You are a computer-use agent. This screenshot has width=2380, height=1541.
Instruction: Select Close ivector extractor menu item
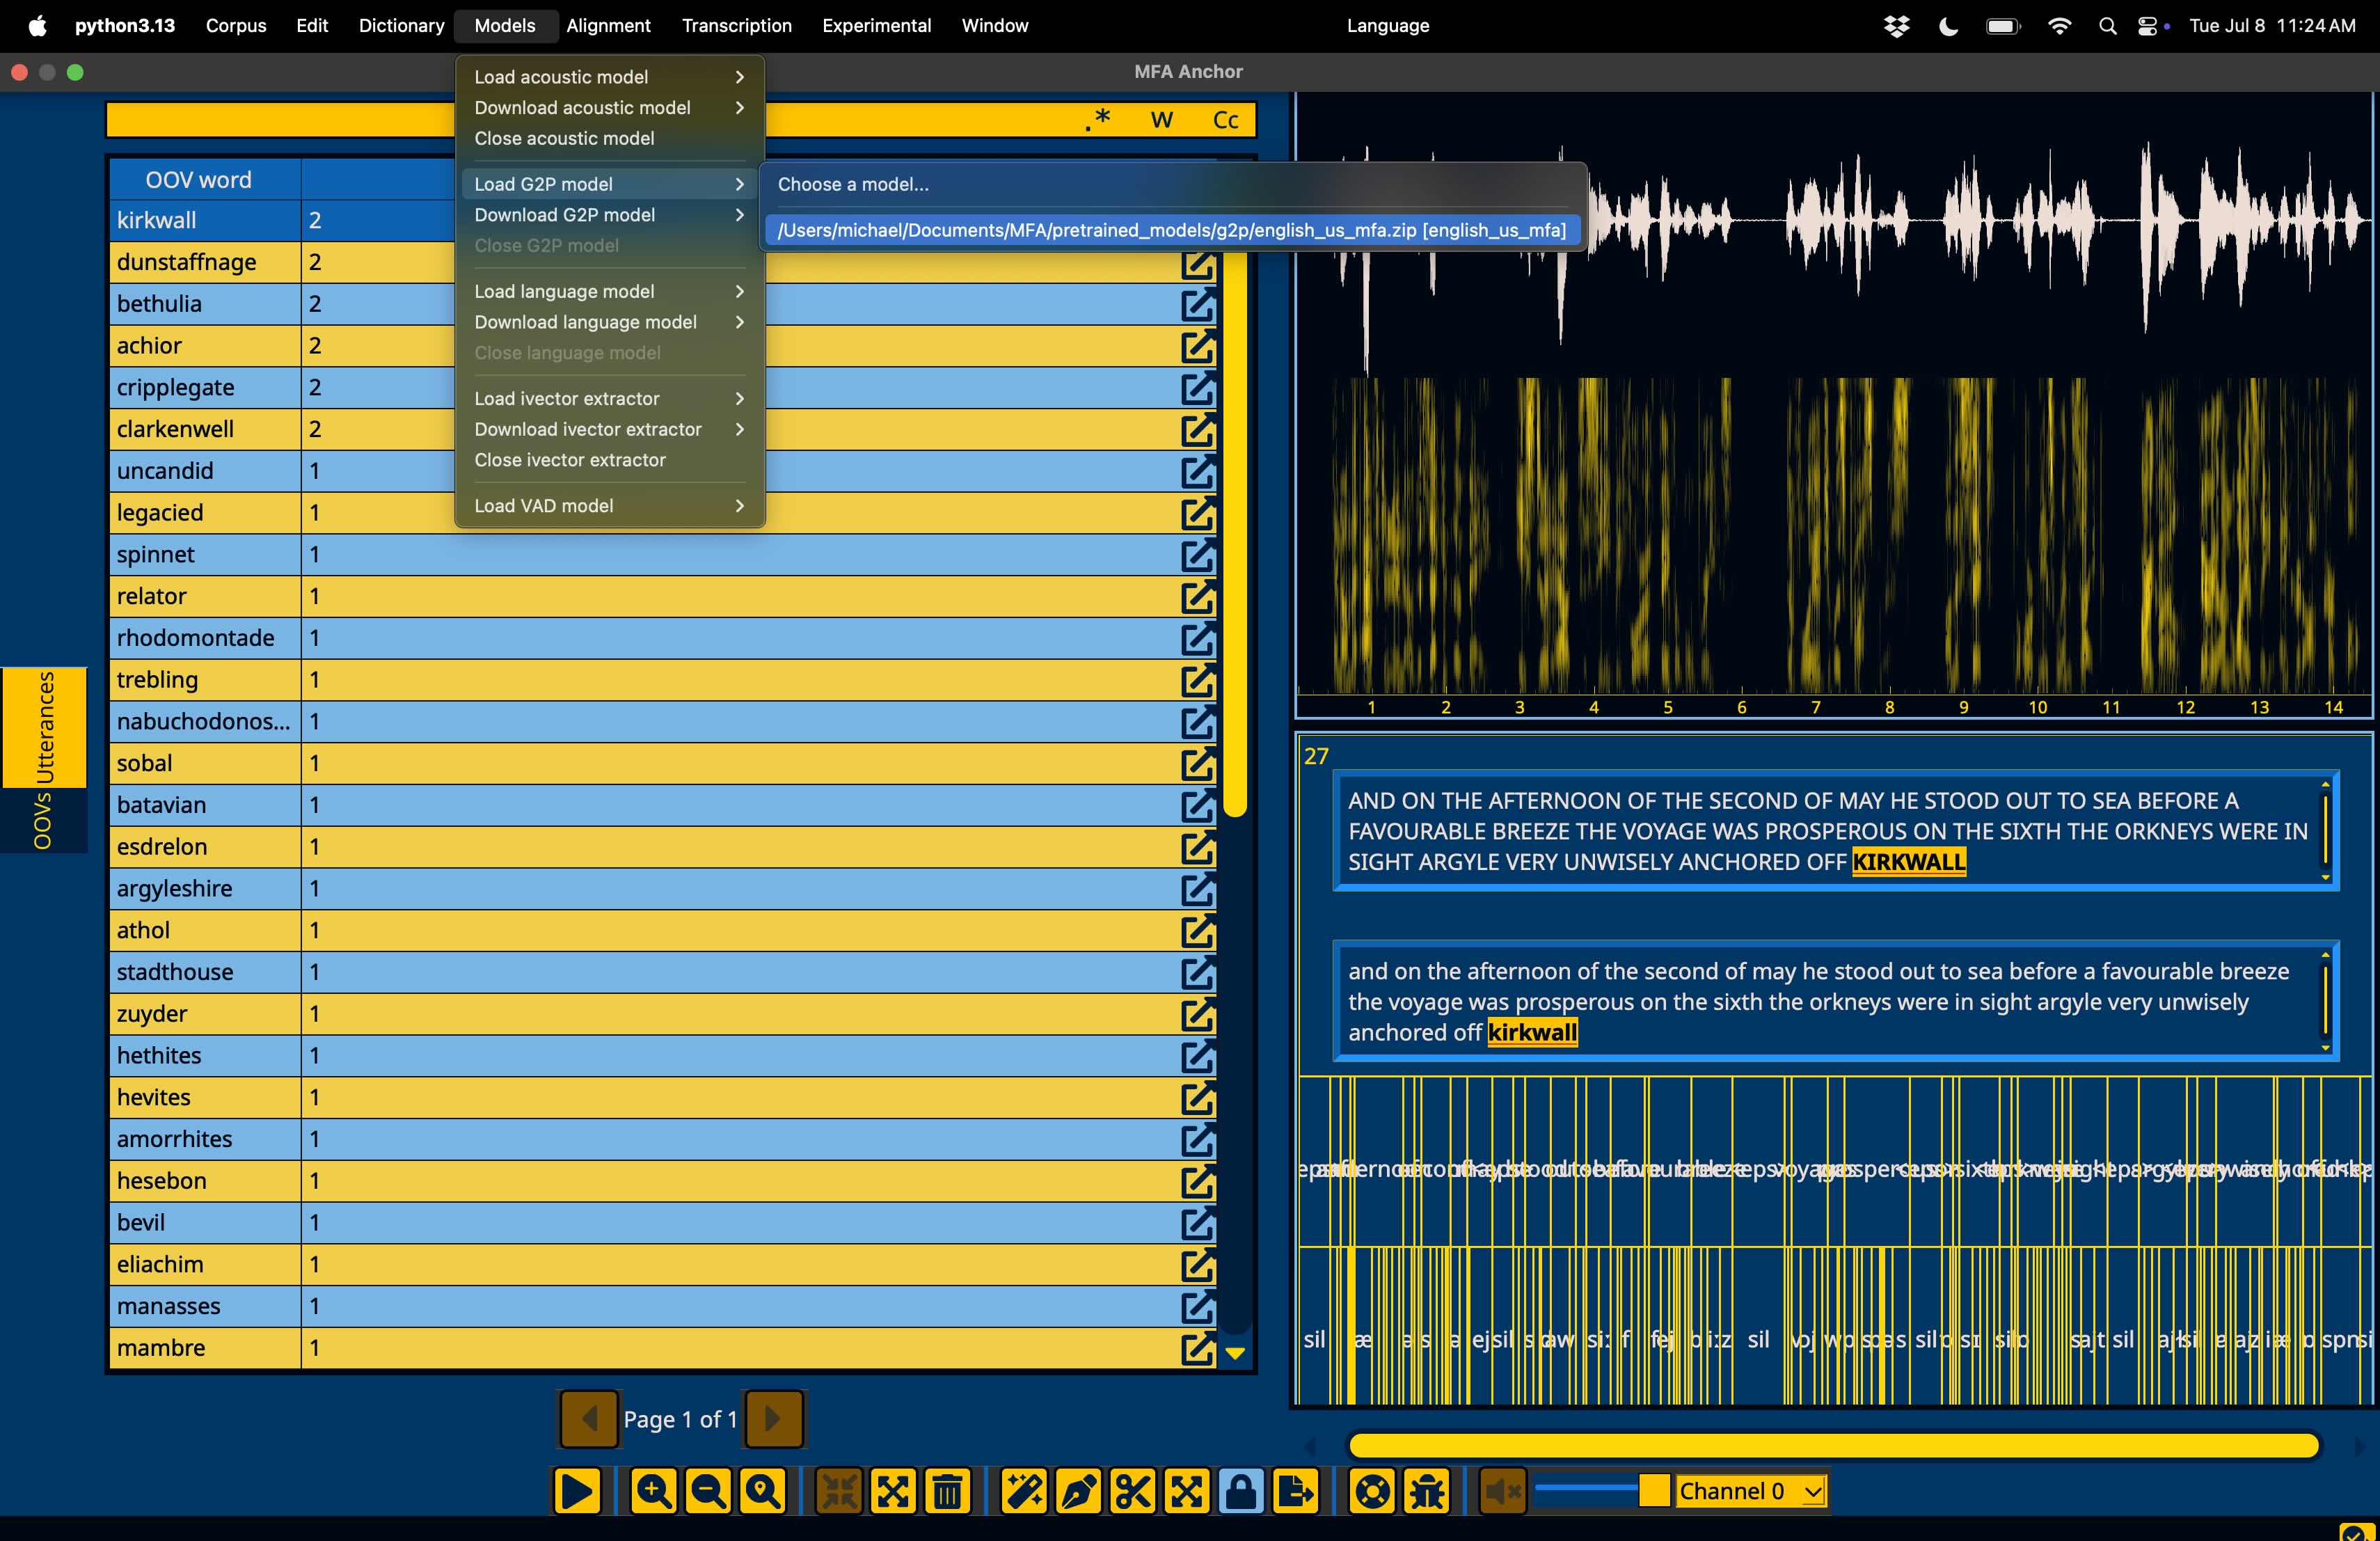610,460
